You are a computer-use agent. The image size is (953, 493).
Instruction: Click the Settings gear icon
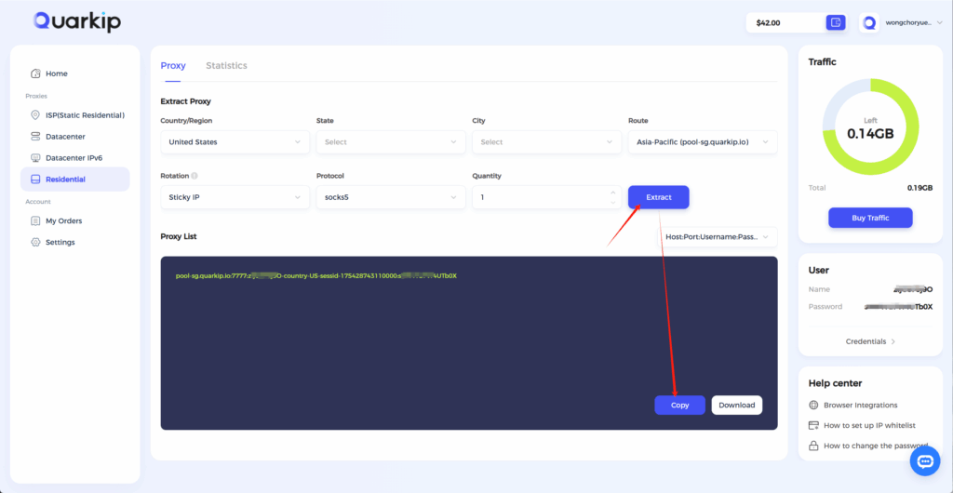tap(35, 242)
